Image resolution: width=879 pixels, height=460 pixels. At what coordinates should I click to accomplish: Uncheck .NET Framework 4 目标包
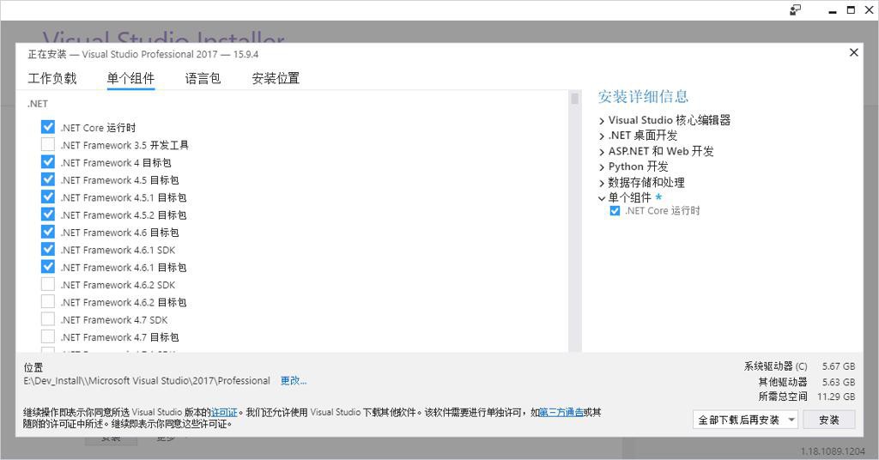(48, 162)
